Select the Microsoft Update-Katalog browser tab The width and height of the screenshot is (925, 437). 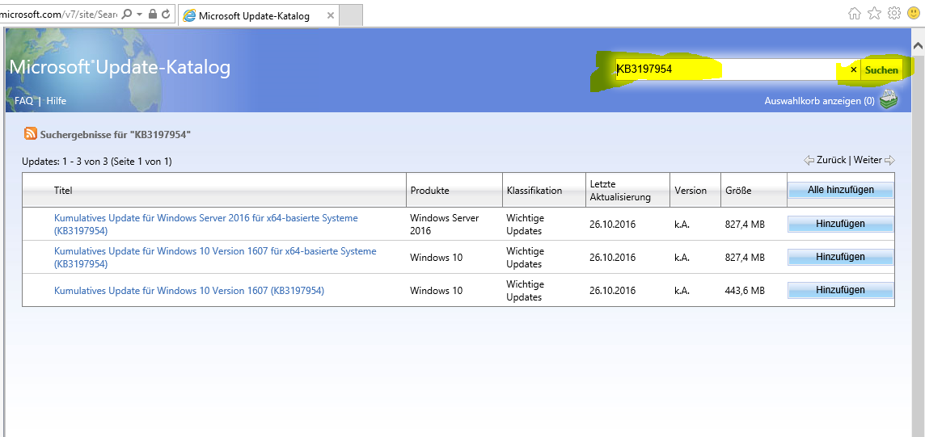[259, 16]
